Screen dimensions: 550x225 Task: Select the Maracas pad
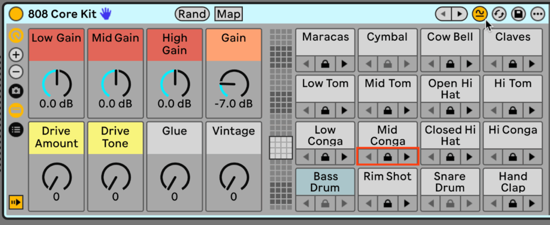[x=325, y=42]
